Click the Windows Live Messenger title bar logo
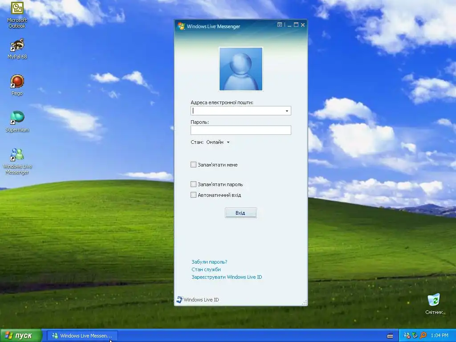 pos(181,26)
